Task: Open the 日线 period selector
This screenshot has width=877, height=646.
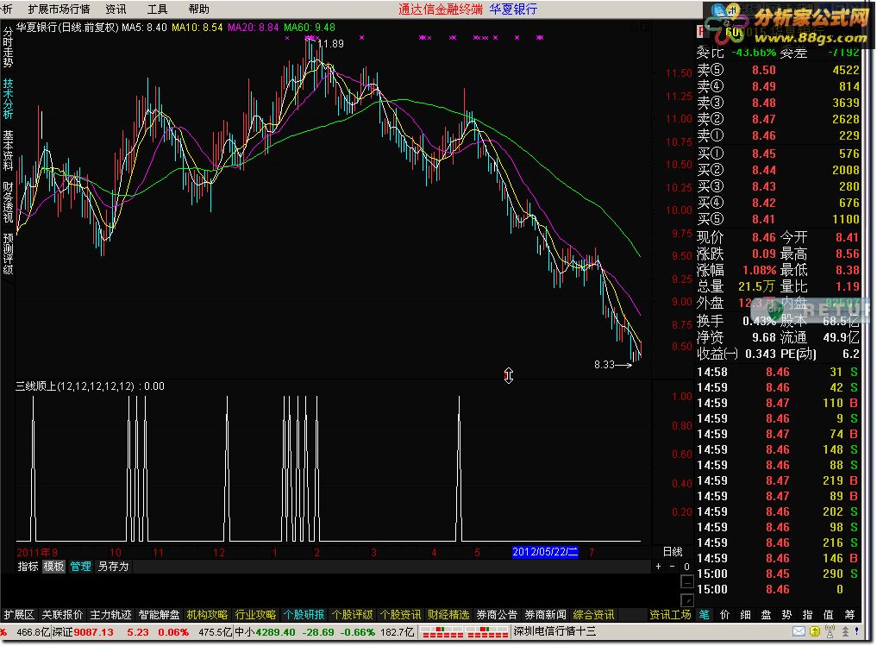Action: coord(673,552)
